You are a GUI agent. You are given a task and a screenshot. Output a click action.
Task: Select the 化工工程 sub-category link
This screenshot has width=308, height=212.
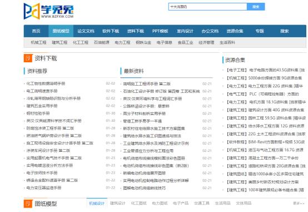point(81,42)
